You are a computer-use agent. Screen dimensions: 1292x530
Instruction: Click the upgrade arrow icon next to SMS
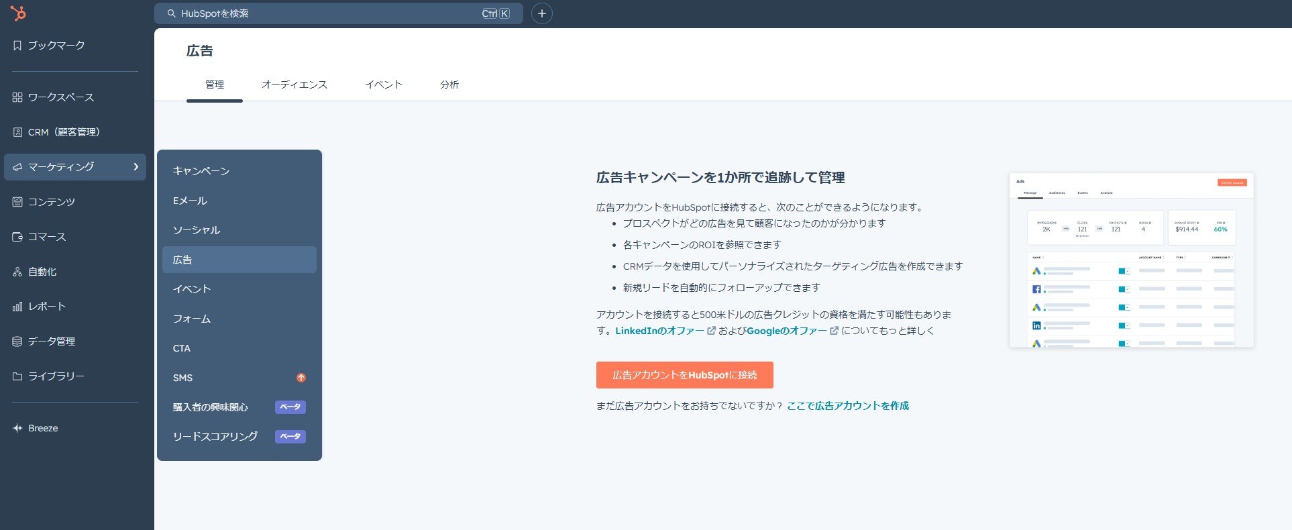point(301,378)
